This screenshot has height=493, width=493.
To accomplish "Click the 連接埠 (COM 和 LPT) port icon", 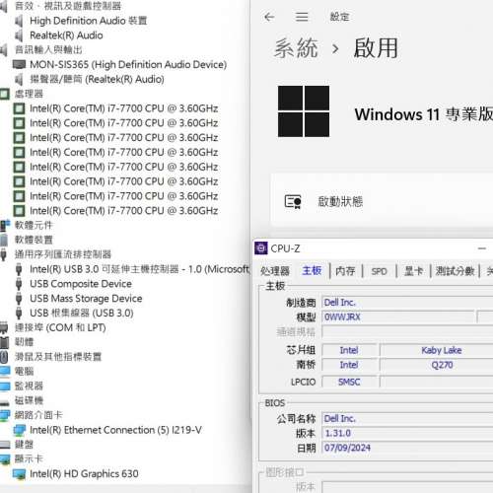I will (x=4, y=327).
